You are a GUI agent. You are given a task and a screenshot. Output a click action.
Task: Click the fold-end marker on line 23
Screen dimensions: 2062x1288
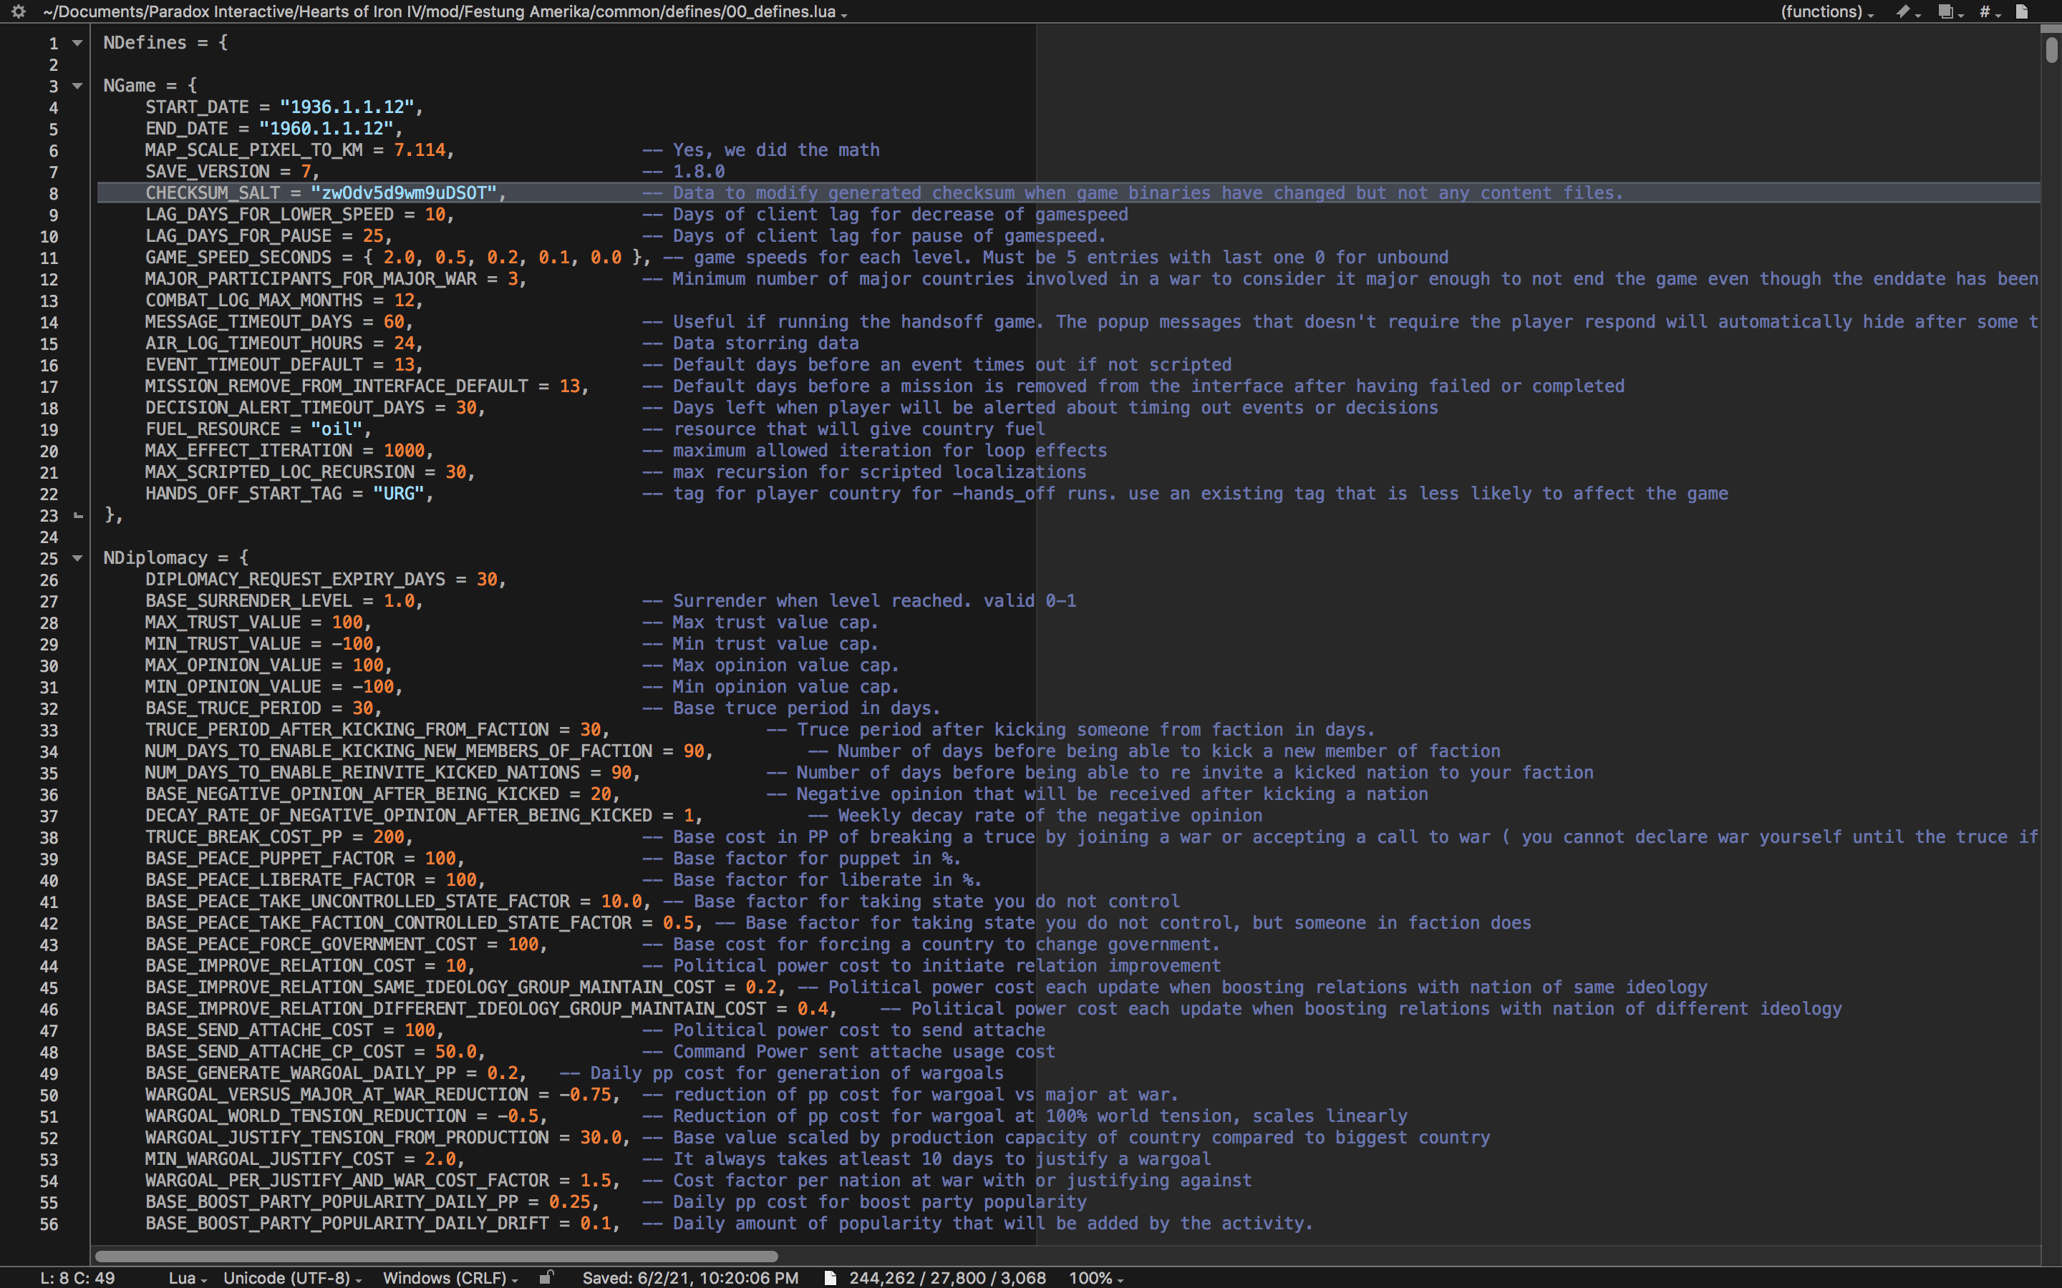[x=77, y=515]
